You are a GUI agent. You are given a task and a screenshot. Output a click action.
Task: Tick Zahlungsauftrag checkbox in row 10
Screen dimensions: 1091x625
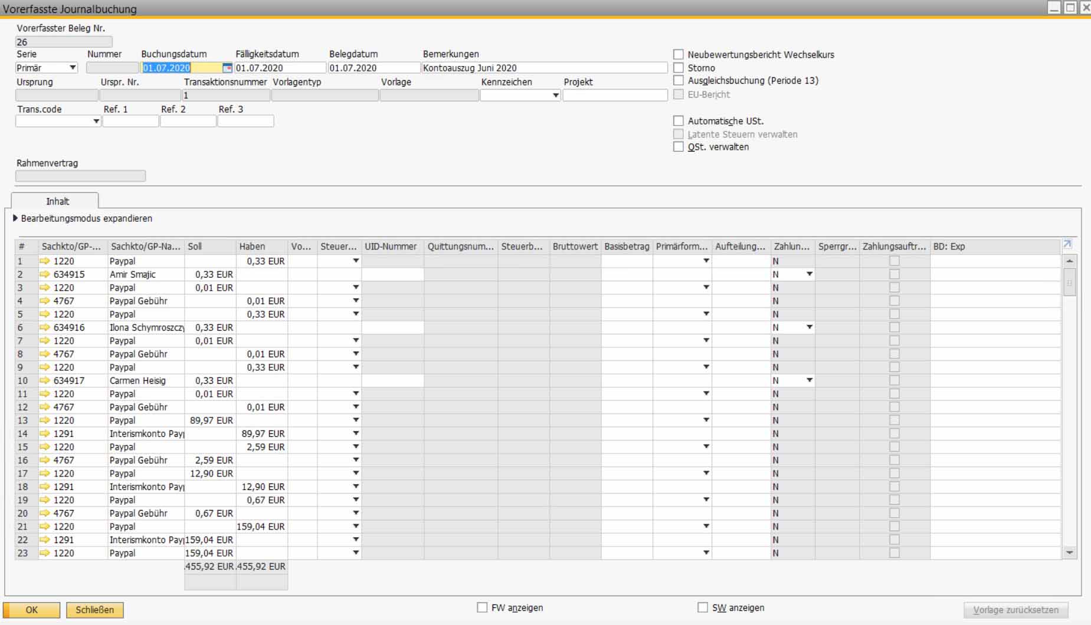coord(895,380)
